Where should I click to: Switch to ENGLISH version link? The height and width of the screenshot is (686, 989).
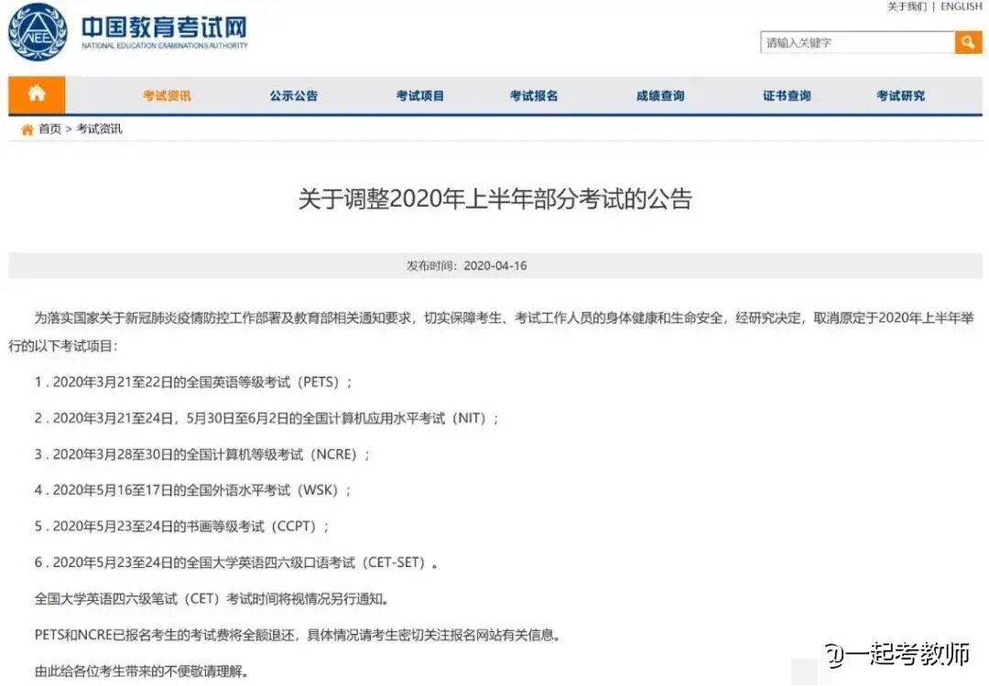tap(962, 6)
